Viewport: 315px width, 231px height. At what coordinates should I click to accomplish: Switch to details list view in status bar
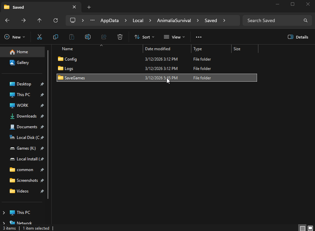tap(303, 228)
